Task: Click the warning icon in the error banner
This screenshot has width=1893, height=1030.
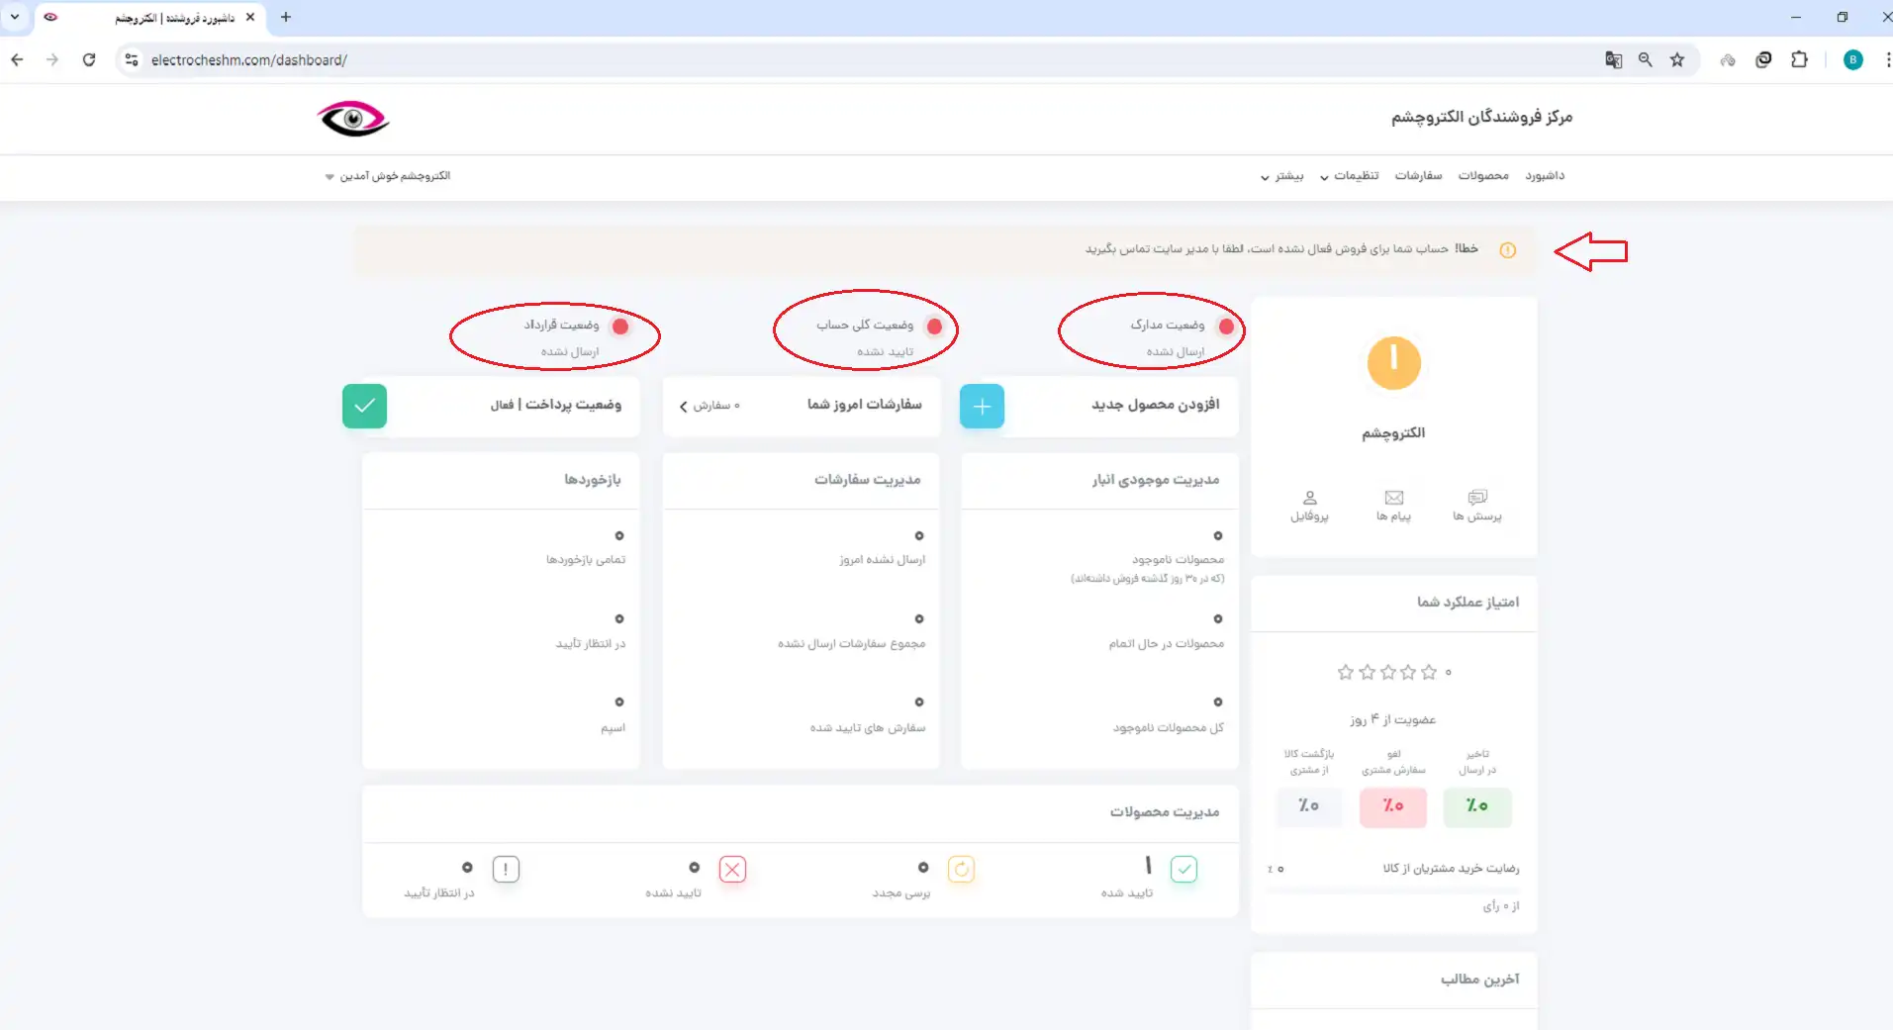Action: [x=1508, y=250]
